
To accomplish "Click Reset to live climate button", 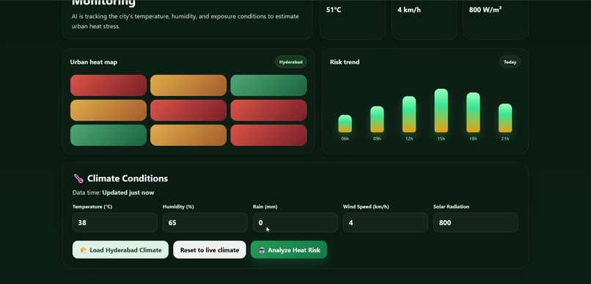I will pos(210,250).
